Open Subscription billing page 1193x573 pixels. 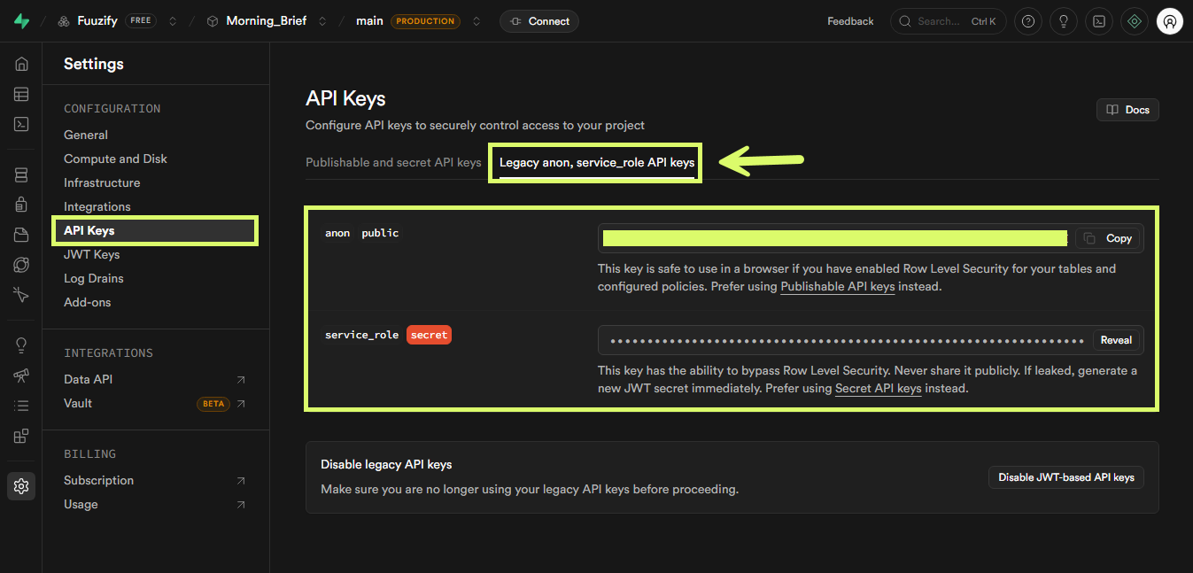coord(98,481)
